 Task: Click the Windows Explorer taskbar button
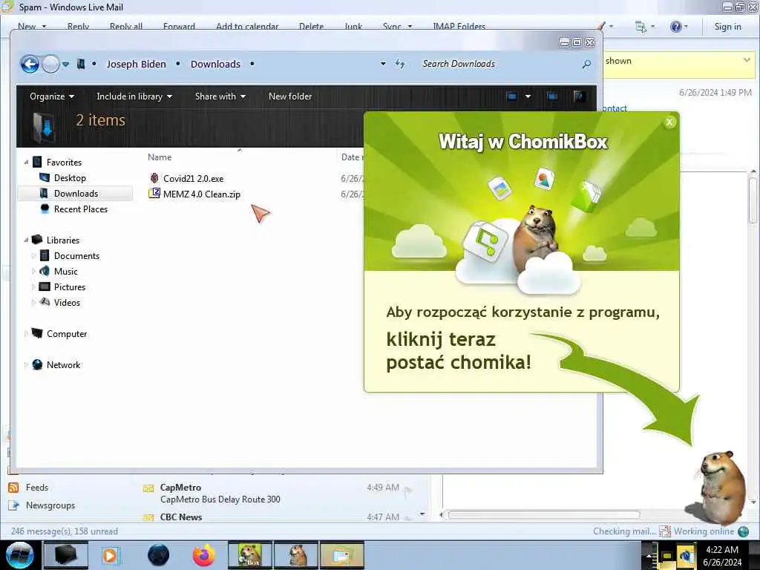tap(66, 555)
